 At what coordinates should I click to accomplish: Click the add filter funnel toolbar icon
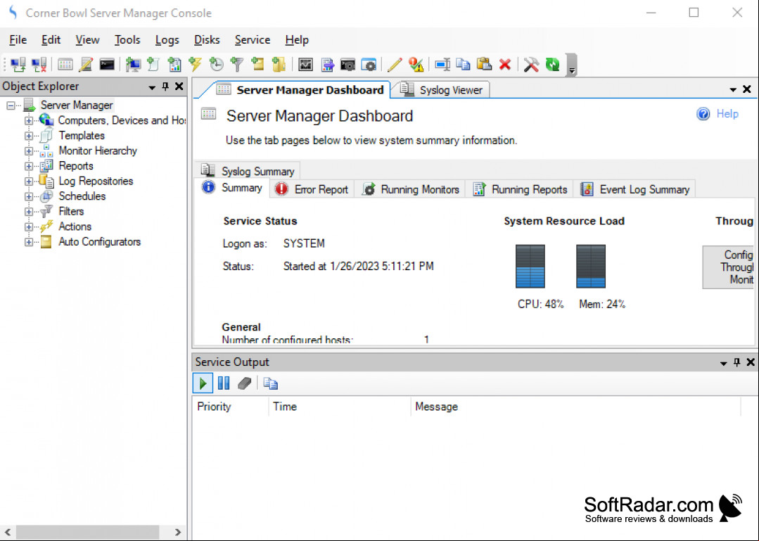(x=236, y=64)
